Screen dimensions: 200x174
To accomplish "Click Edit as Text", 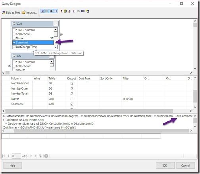I will pos(11,12).
